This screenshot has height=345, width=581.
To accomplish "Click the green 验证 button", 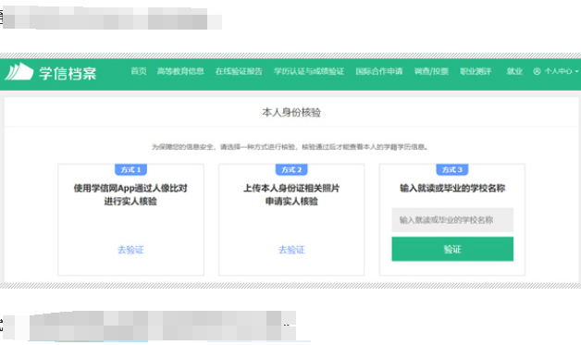I will click(x=452, y=249).
